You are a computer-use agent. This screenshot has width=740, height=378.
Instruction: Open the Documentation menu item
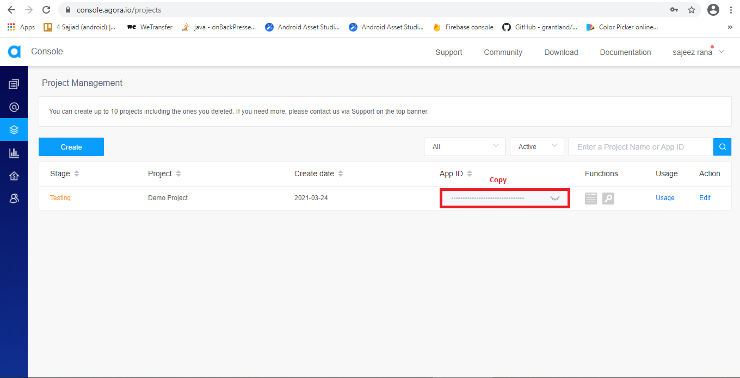point(625,52)
